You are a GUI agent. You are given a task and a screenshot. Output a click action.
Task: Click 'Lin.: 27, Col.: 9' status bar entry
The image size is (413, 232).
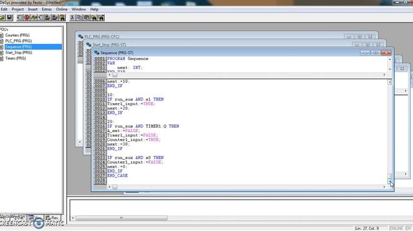coord(367,228)
